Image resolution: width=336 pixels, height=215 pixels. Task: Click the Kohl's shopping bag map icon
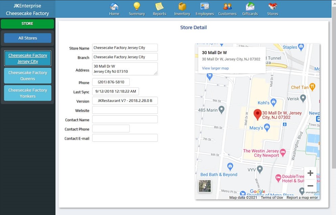coord(273,102)
